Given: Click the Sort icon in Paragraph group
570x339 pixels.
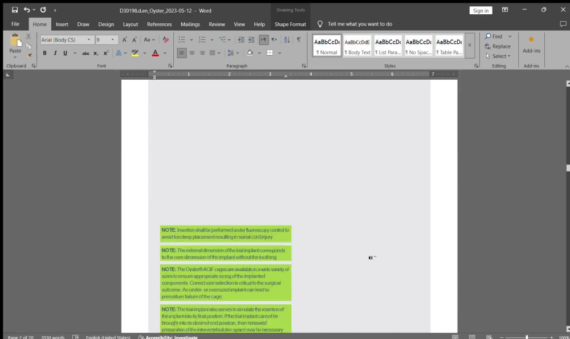Looking at the screenshot, I should pyautogui.click(x=287, y=40).
